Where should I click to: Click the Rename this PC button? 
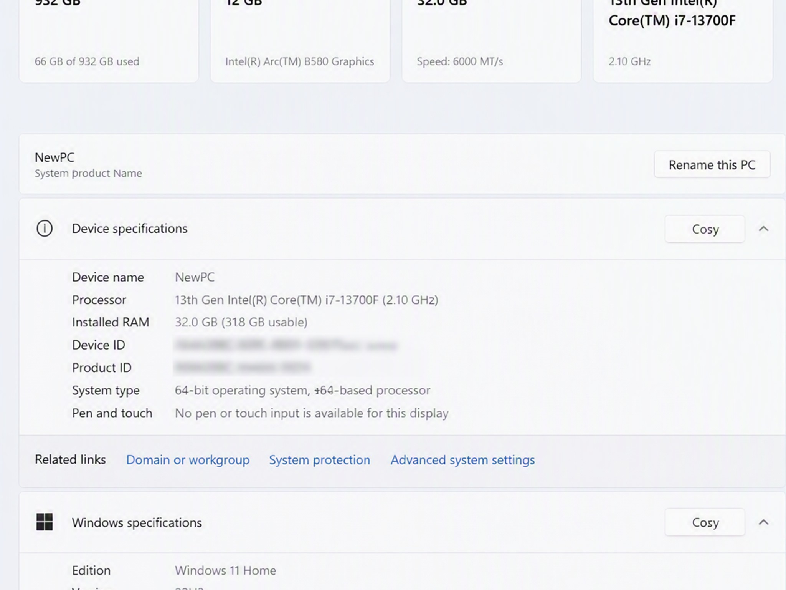pos(712,164)
